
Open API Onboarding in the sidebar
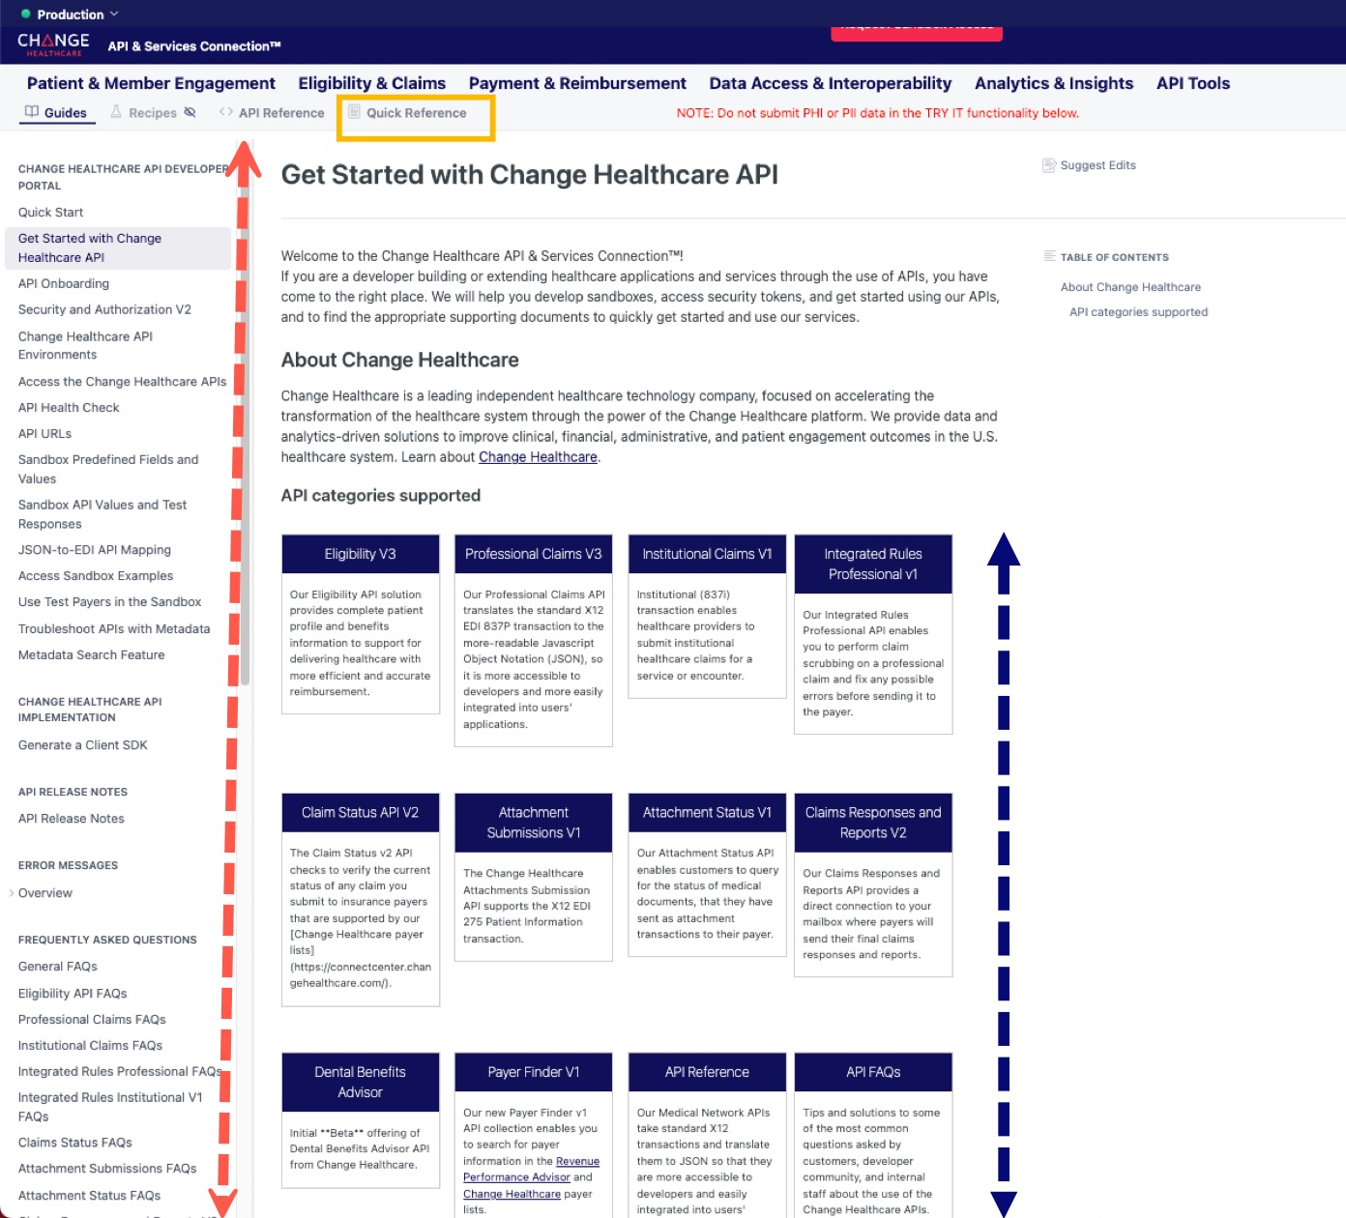click(64, 284)
